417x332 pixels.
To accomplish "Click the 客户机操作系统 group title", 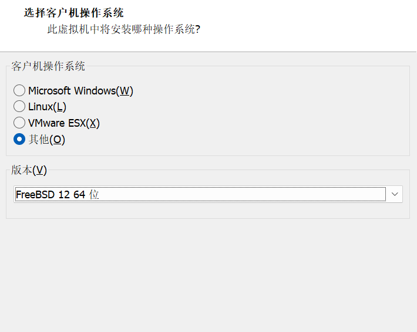I will click(48, 66).
